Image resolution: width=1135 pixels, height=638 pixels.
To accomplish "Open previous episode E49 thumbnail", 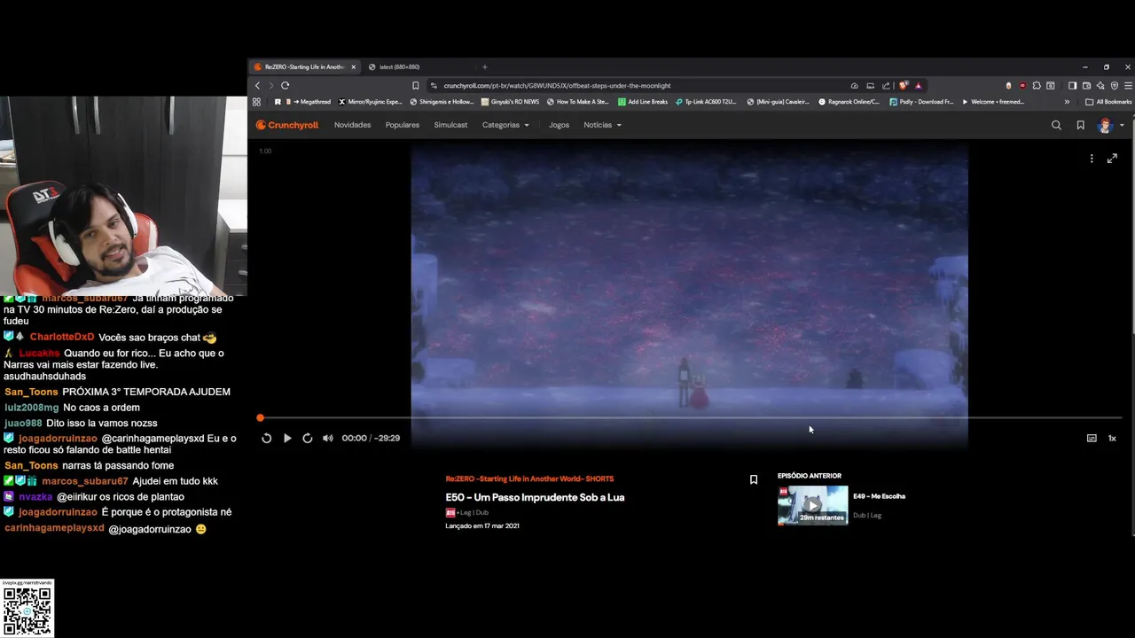I will (813, 505).
